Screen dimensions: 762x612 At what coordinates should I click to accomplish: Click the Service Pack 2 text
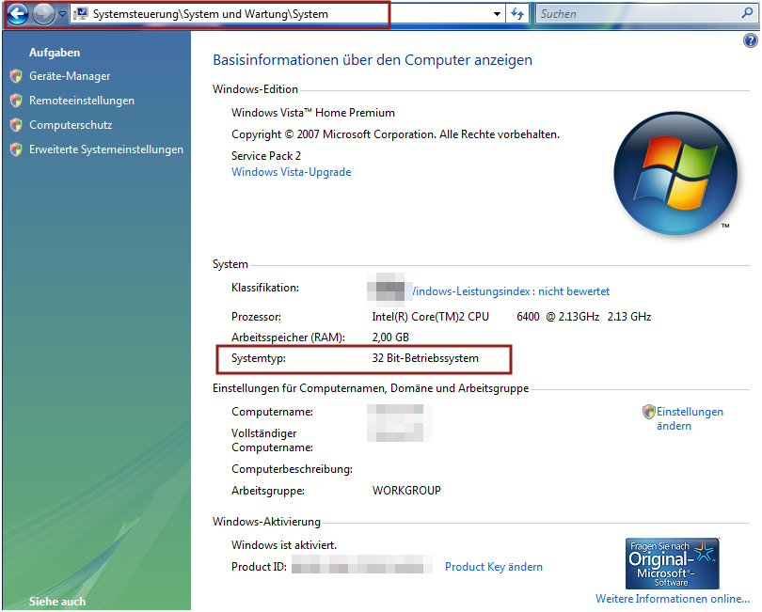click(266, 156)
